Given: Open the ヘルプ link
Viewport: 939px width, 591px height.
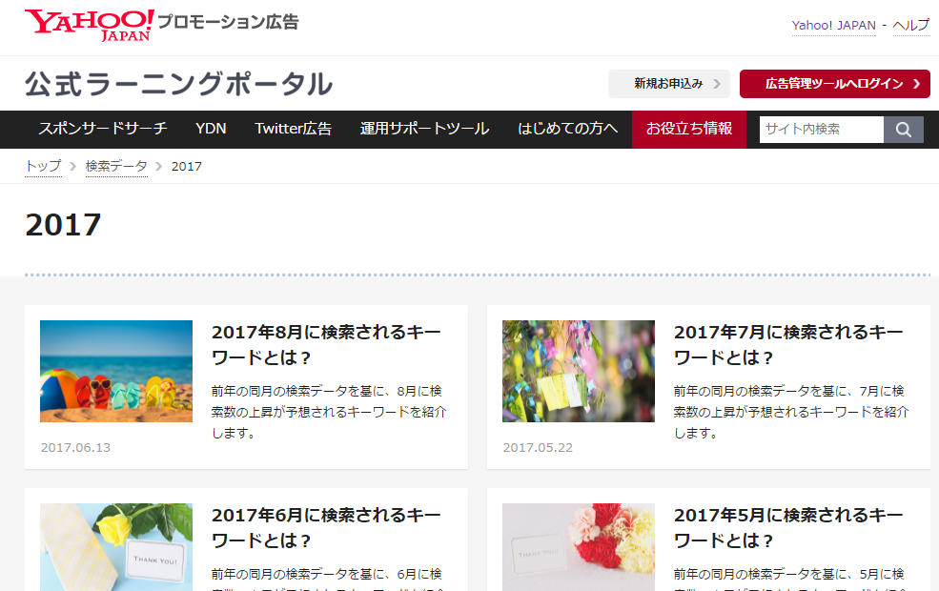Looking at the screenshot, I should pyautogui.click(x=912, y=26).
